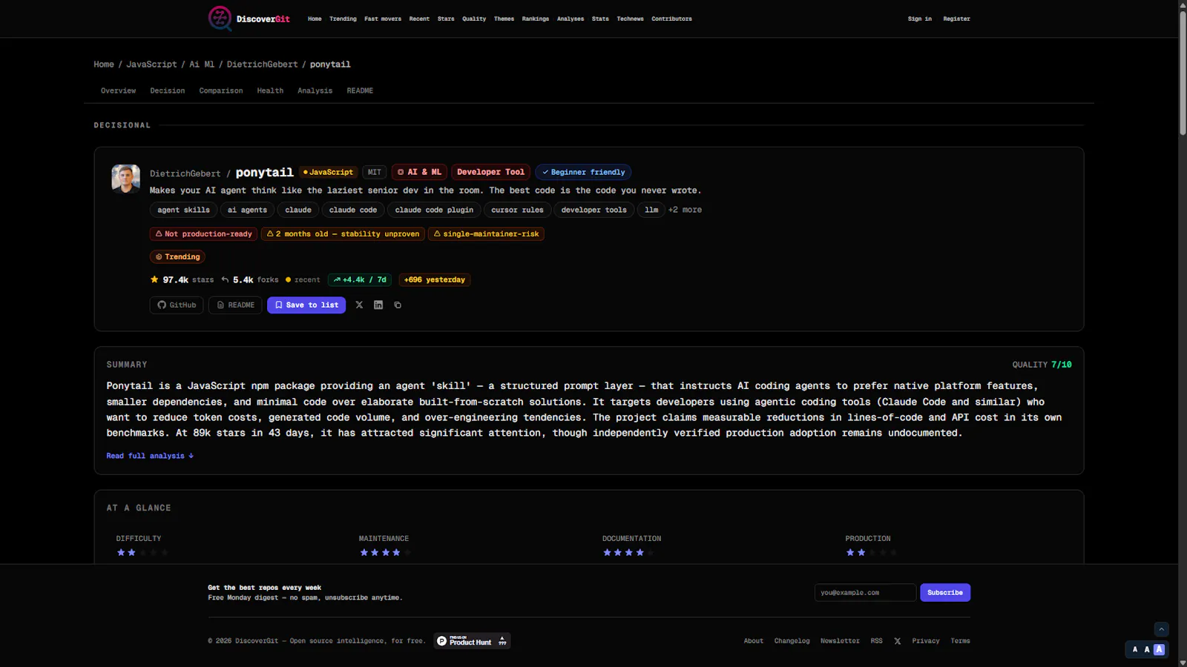Click the 'developer tools' tag

tap(593, 210)
